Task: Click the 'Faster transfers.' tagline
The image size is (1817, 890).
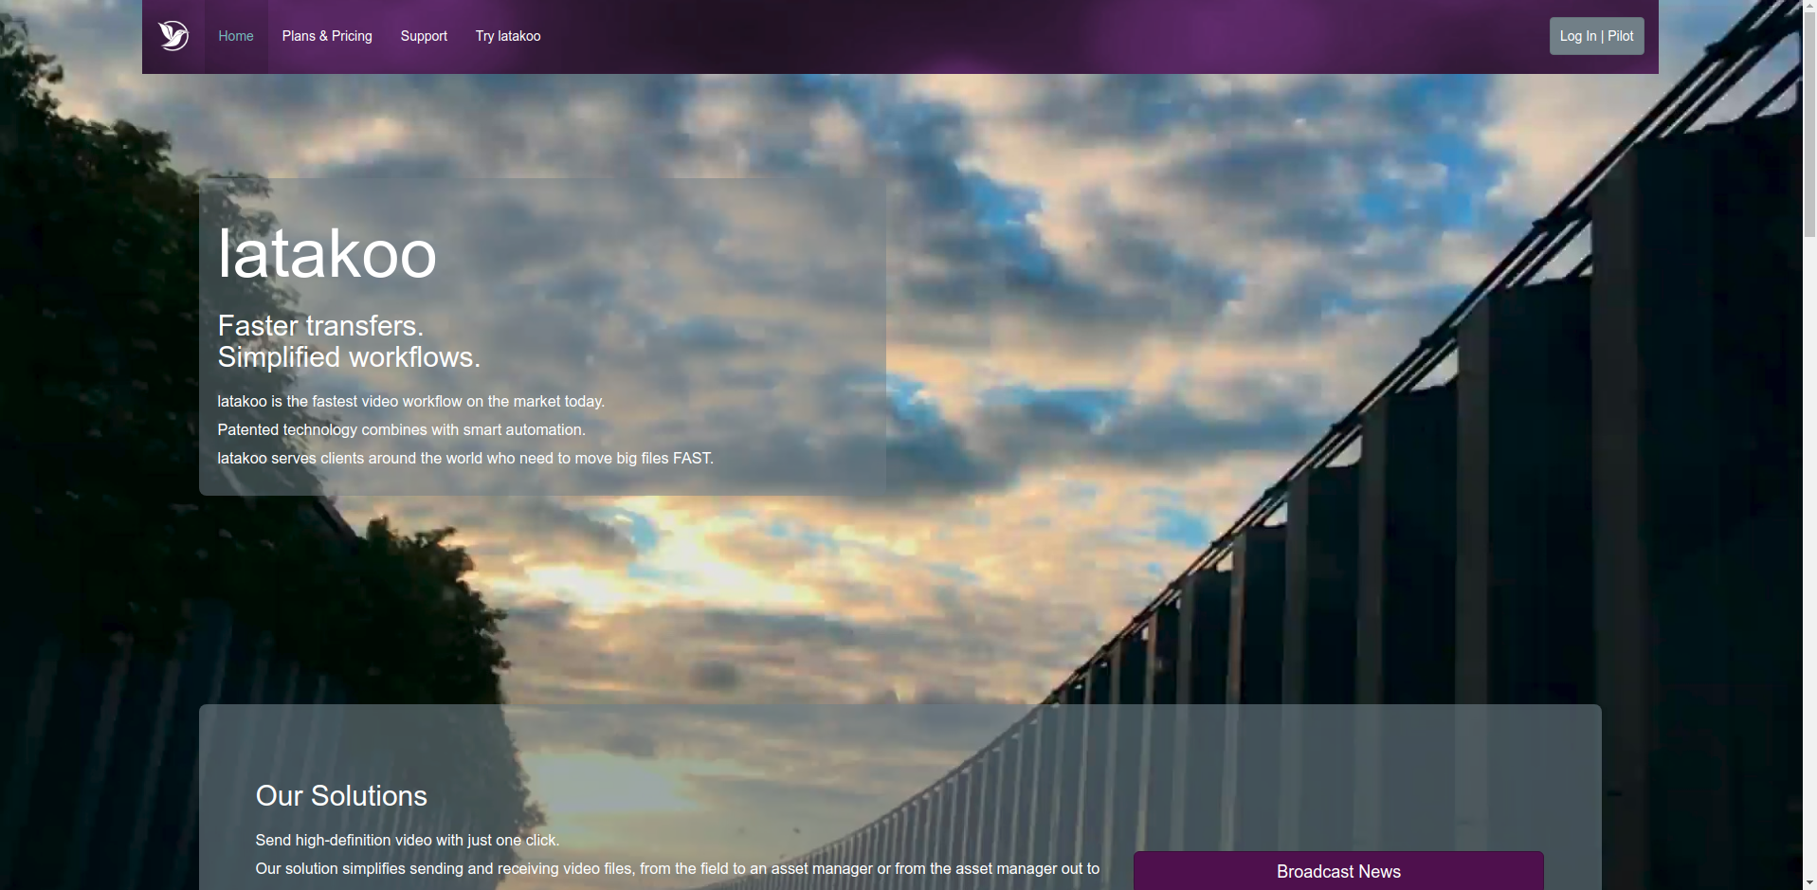Action: 320,325
